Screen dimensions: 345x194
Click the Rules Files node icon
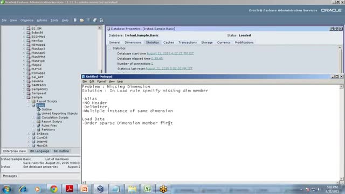tap(39, 126)
